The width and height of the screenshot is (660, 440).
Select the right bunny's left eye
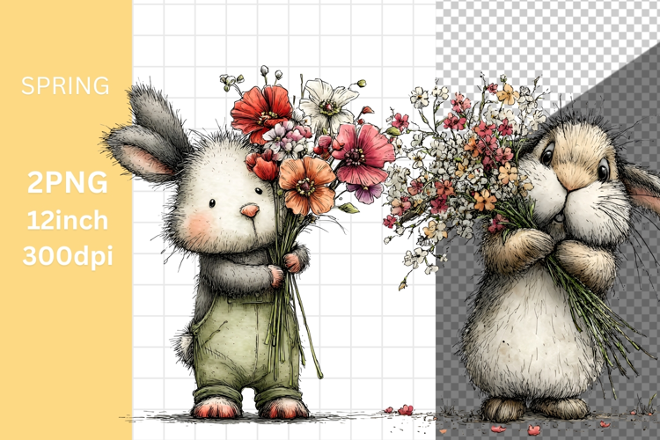pos(546,157)
